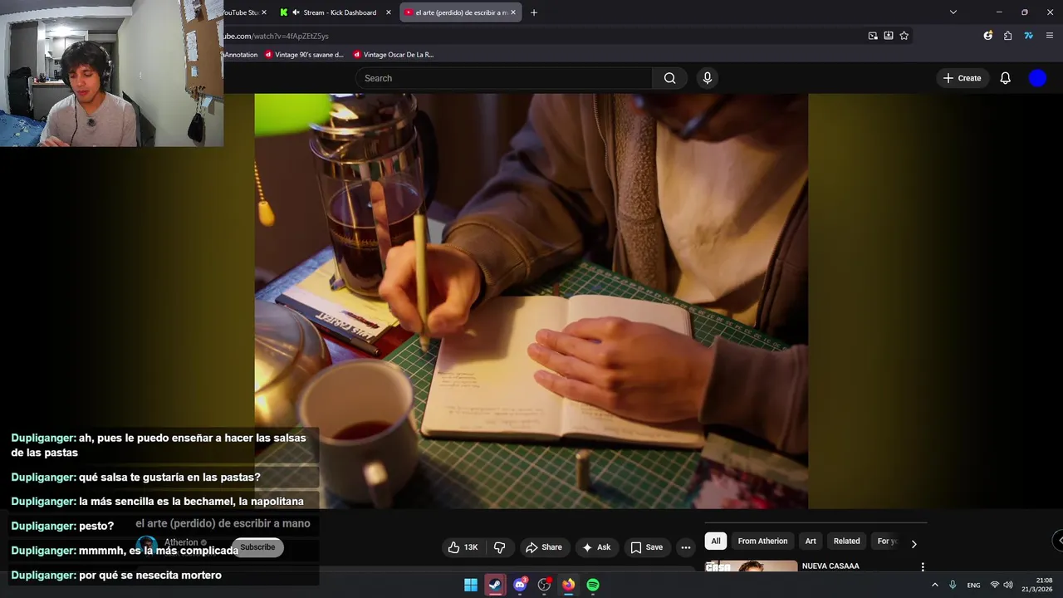Switch the ENG input language
The height and width of the screenshot is (598, 1063).
[973, 585]
